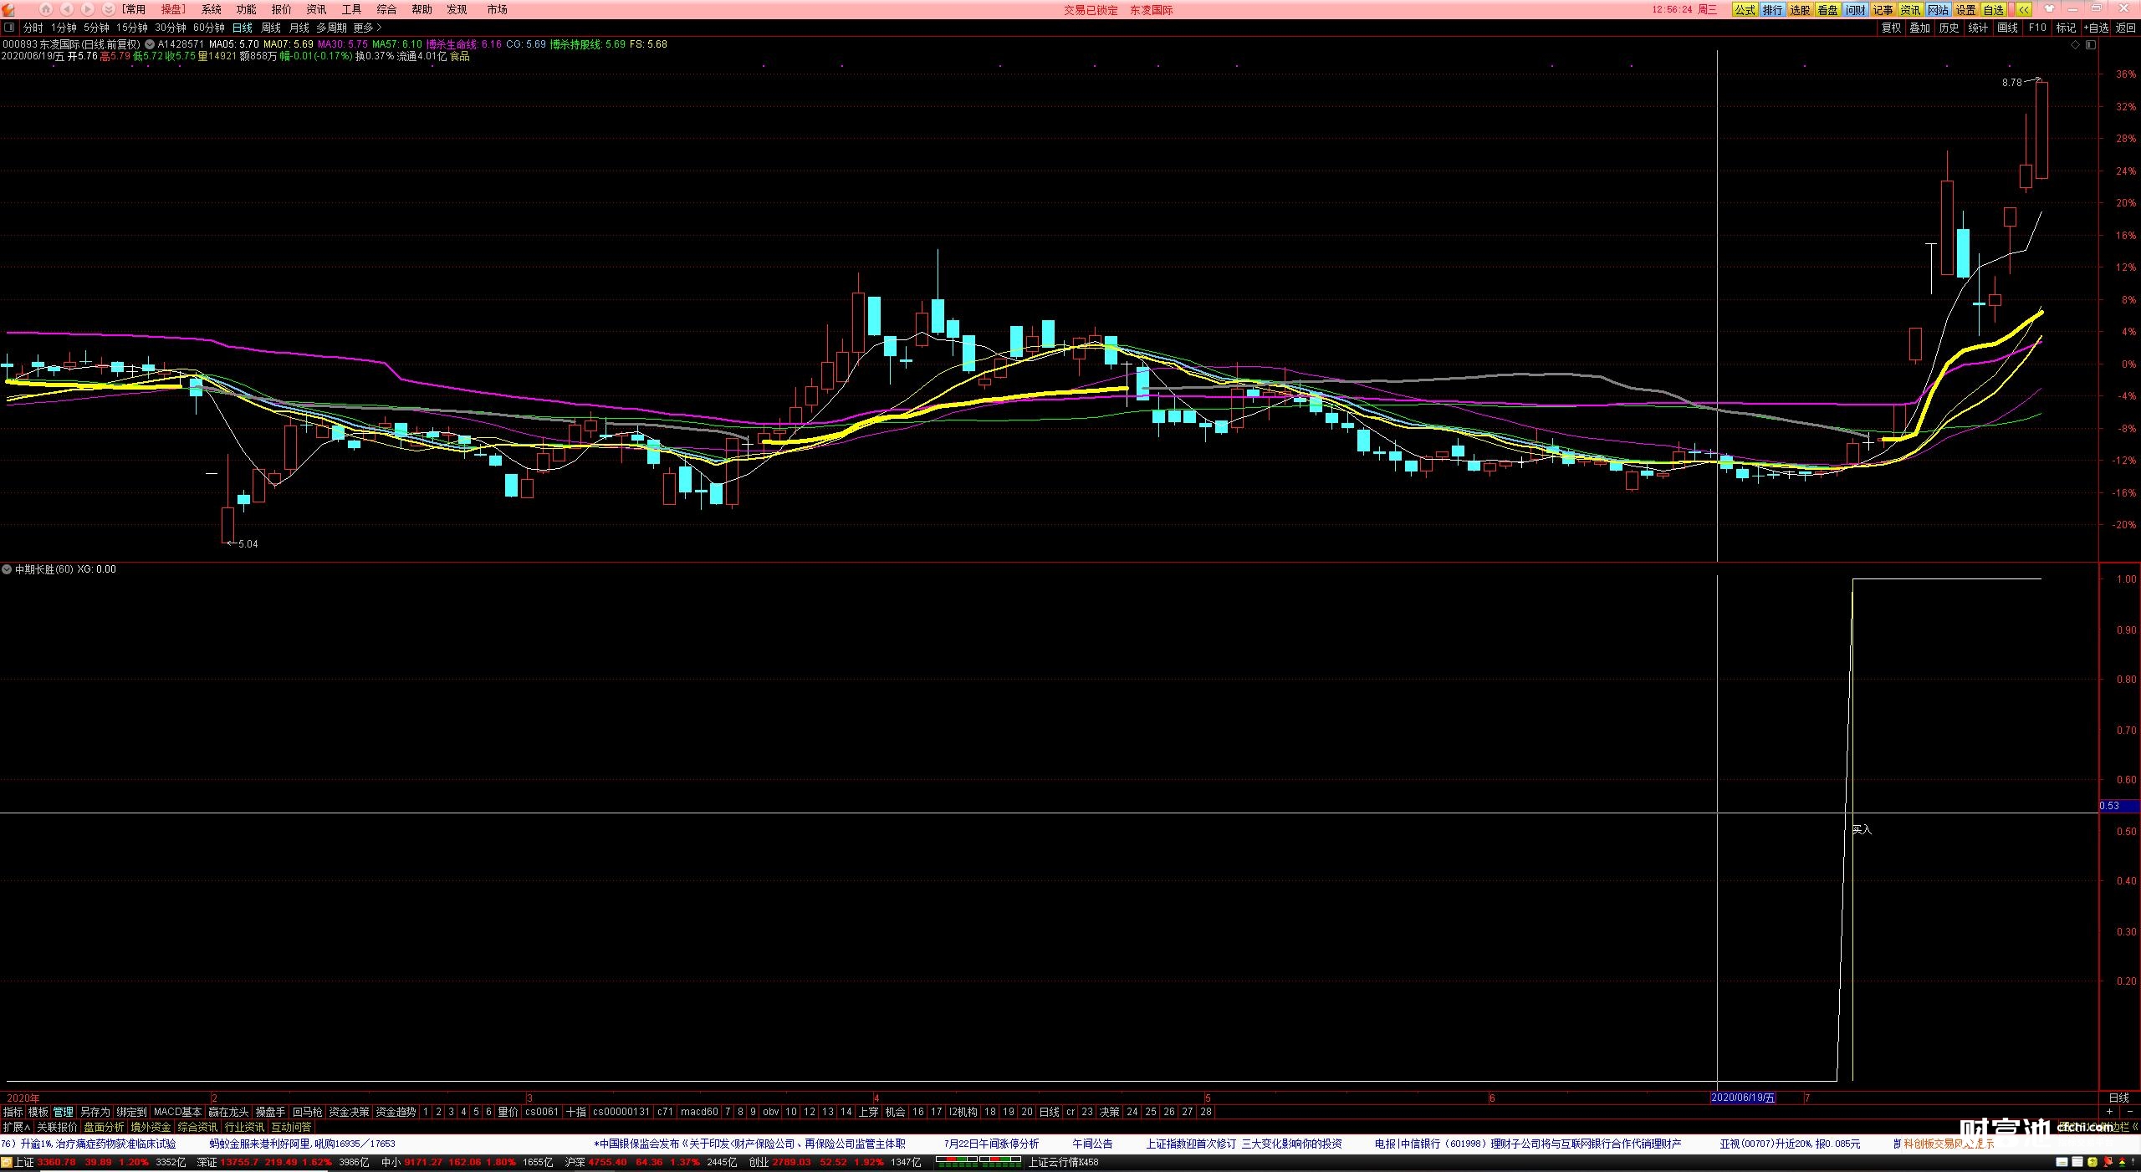Screen dimensions: 2141x1172
Task: Go back with left arrow icon
Action: pyautogui.click(x=67, y=9)
